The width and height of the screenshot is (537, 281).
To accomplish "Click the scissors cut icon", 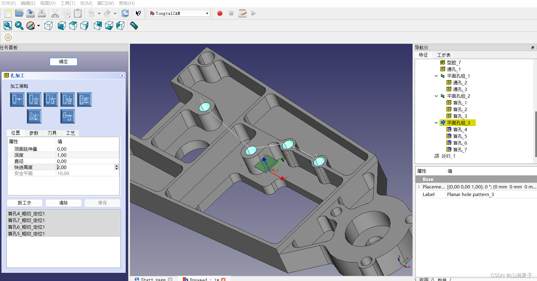I will tap(55, 13).
